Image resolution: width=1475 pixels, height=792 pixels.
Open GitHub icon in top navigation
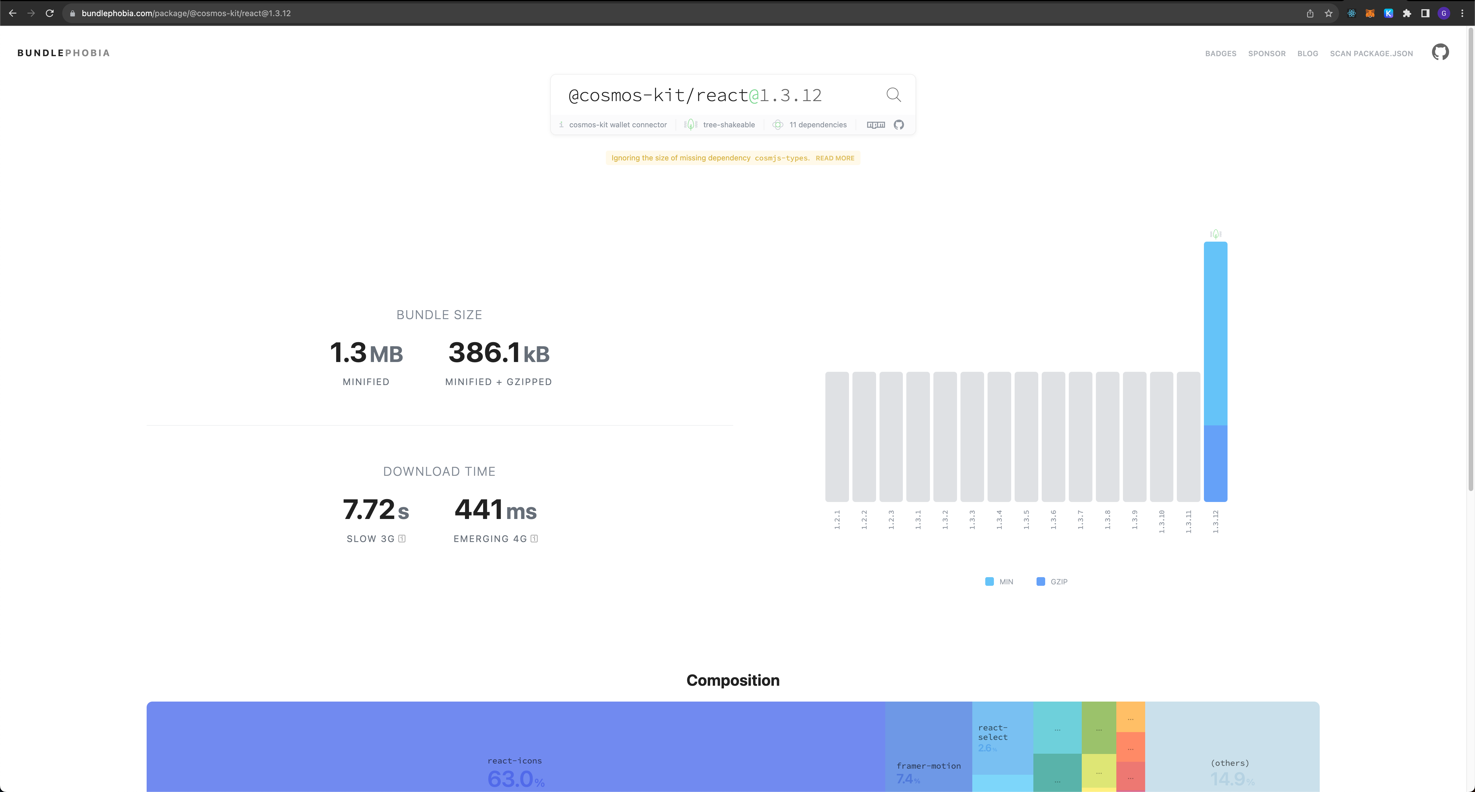point(1440,52)
